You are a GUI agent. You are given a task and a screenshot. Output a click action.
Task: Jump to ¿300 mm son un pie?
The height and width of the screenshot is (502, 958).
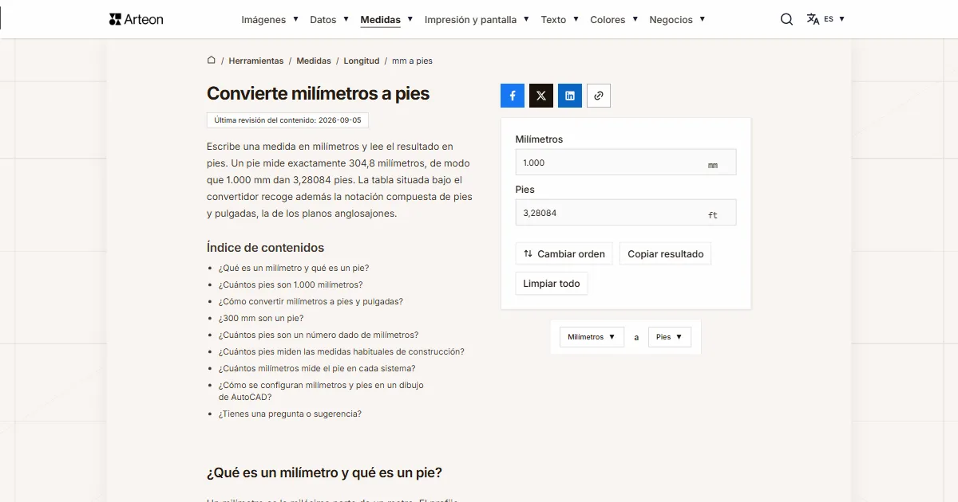[261, 319]
